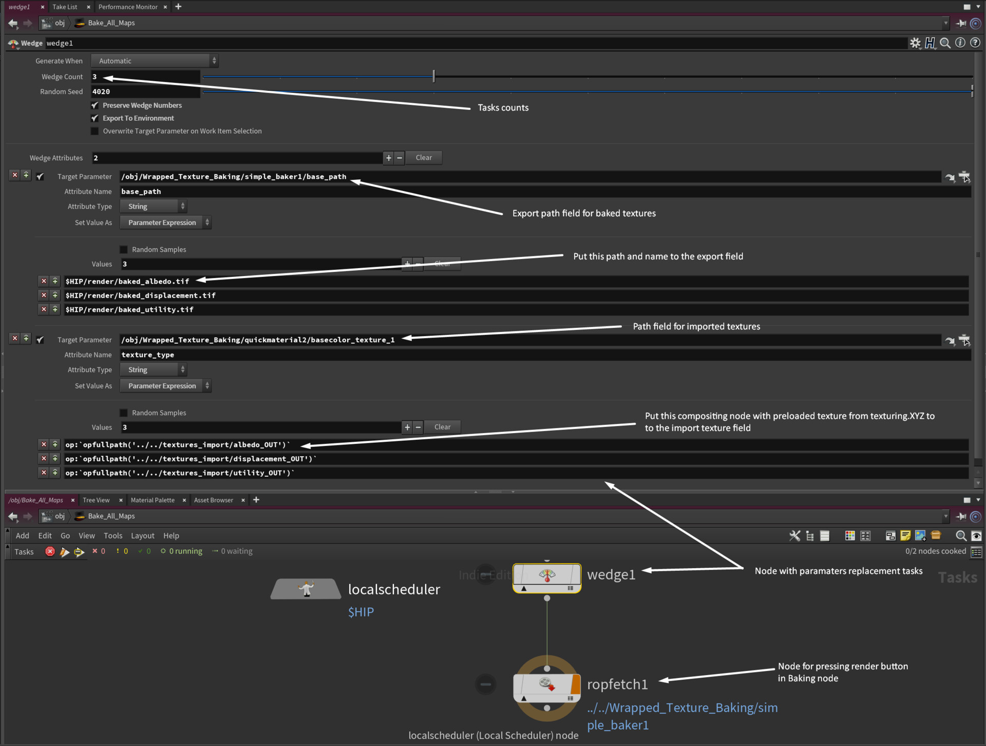
Task: Click the wedge1 node icon
Action: 547,576
